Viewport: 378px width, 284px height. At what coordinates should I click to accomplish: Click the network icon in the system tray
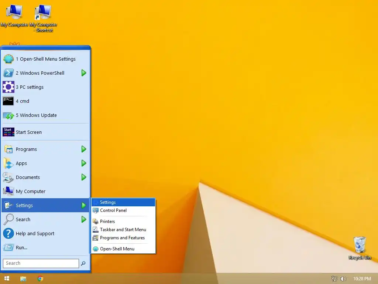[x=334, y=279]
